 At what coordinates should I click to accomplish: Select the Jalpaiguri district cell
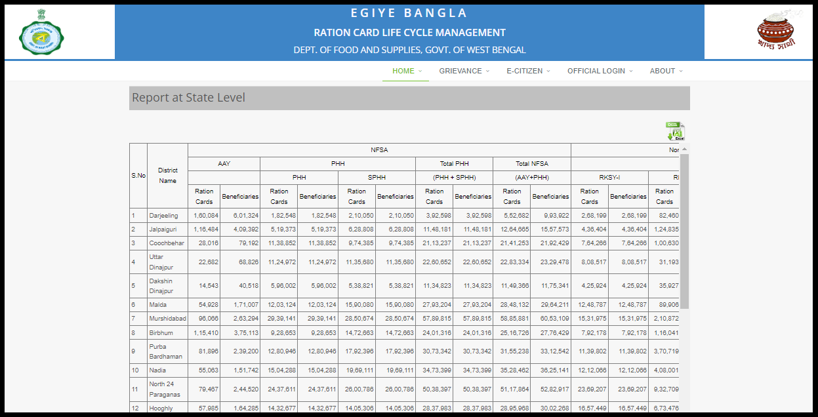(167, 229)
